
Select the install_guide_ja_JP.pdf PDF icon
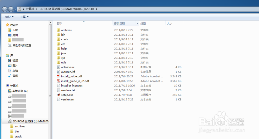58,81
